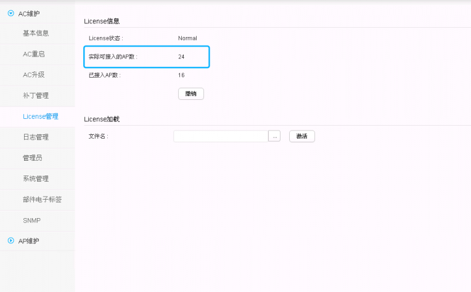
Task: Click the 已接入AP数 label
Action: (x=105, y=75)
